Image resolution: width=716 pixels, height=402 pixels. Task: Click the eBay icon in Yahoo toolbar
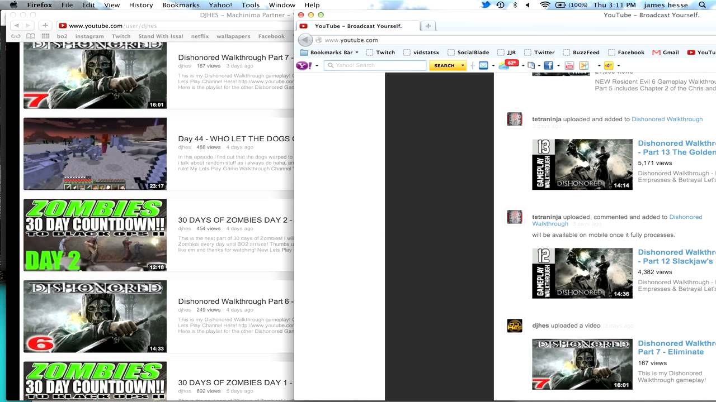pos(609,65)
